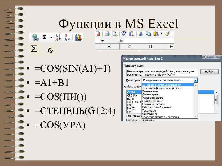
Task: Click the formula text =COS(ПИ())
Action: point(60,97)
